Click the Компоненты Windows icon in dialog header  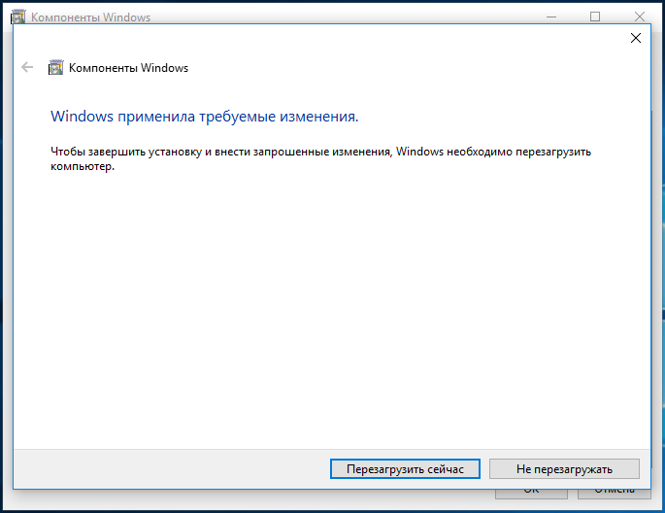pyautogui.click(x=55, y=67)
